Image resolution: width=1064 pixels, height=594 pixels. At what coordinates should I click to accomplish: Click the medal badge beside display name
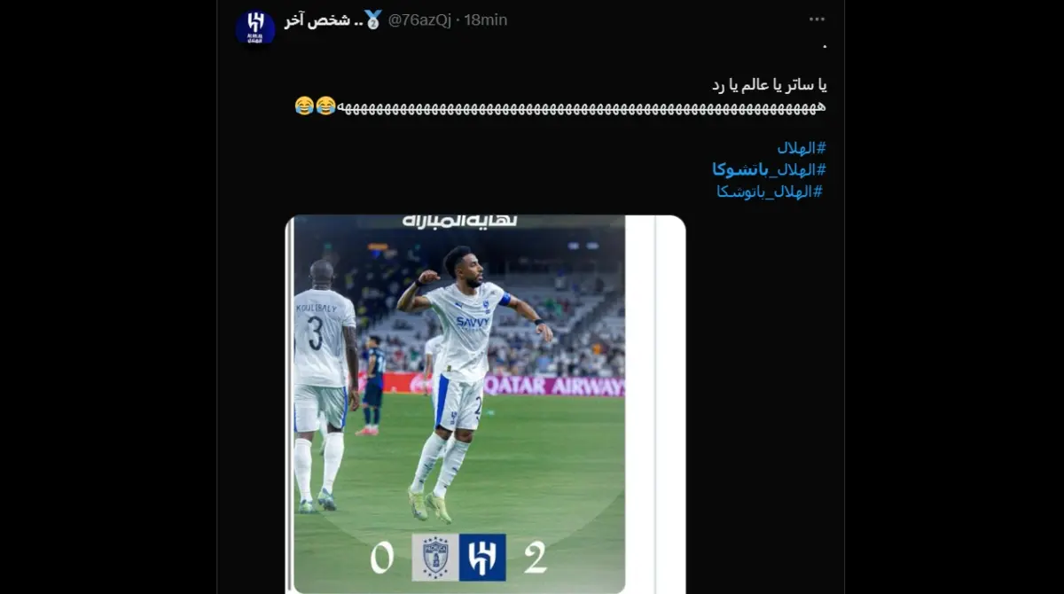tap(373, 20)
